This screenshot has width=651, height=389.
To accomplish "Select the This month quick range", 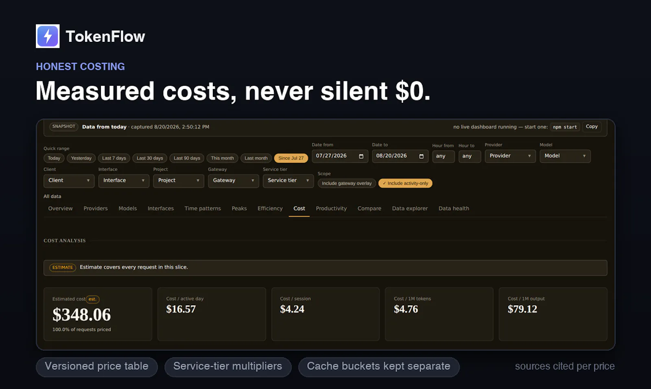I will pos(222,158).
